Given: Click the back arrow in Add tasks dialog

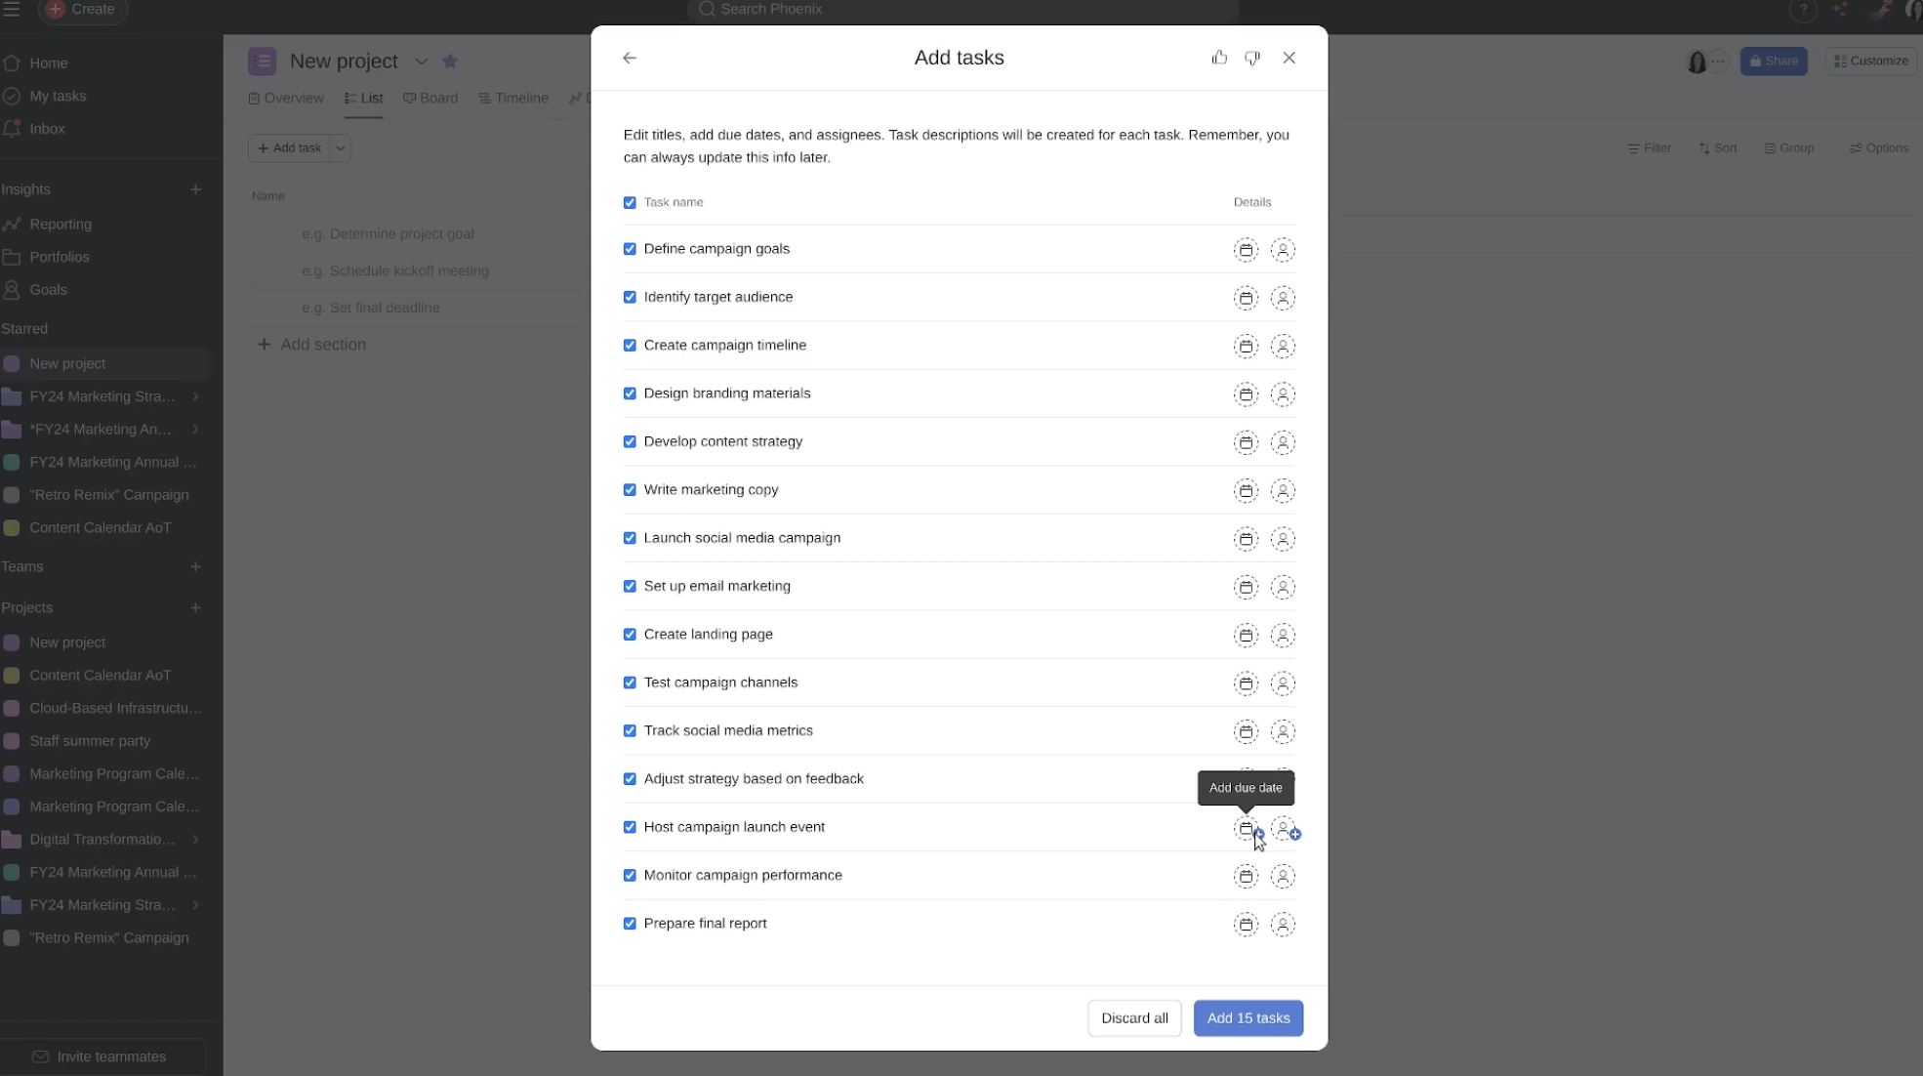Looking at the screenshot, I should click(630, 58).
